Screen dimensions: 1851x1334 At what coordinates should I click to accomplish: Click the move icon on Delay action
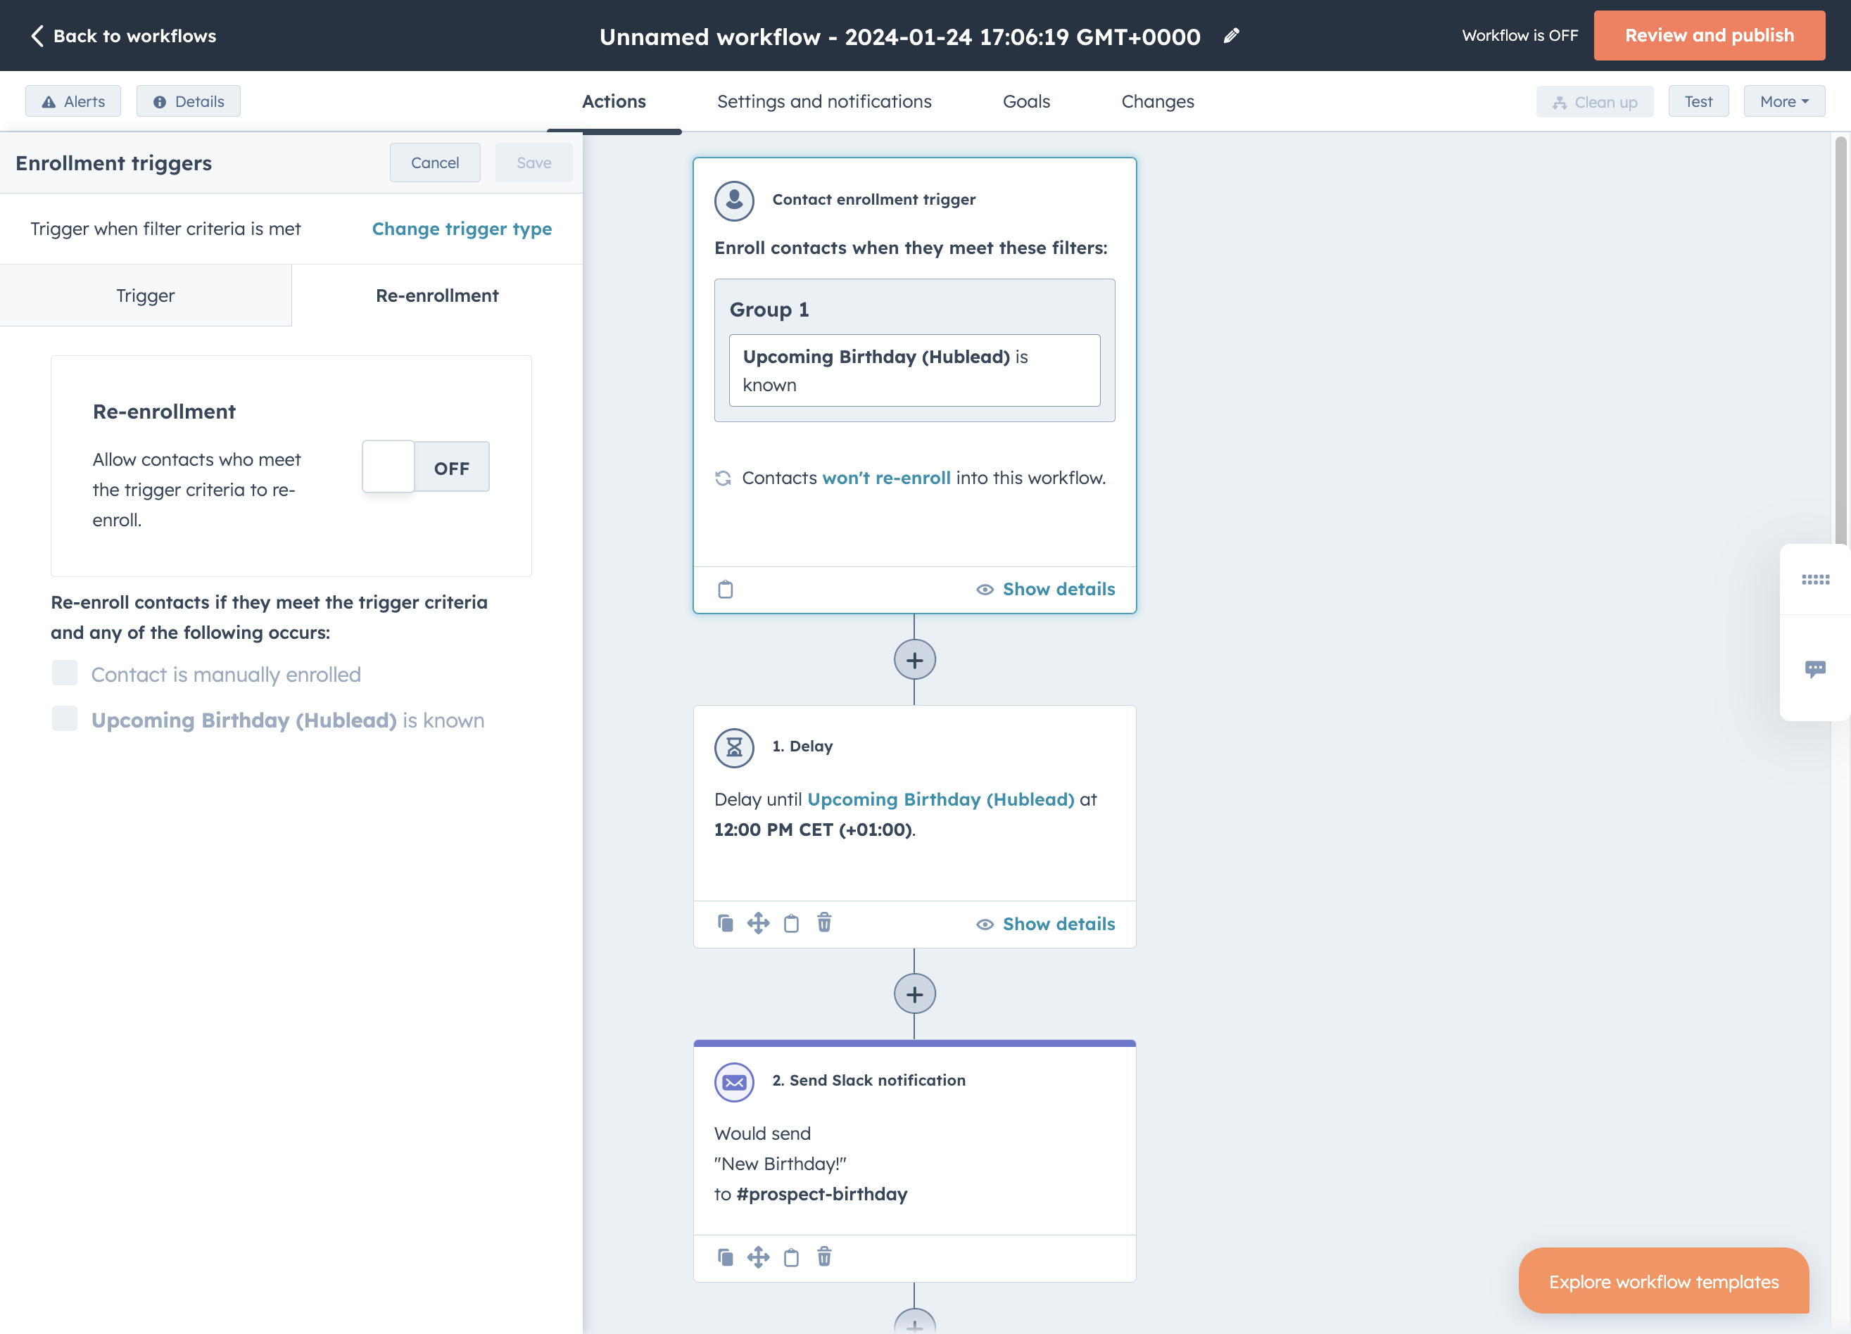[758, 923]
